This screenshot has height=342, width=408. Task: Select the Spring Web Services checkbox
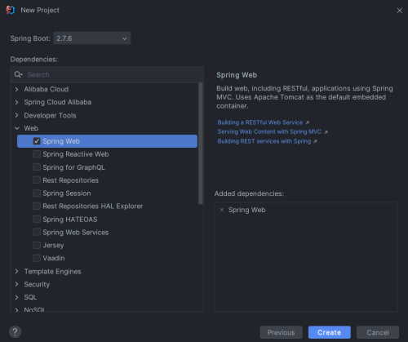click(37, 232)
